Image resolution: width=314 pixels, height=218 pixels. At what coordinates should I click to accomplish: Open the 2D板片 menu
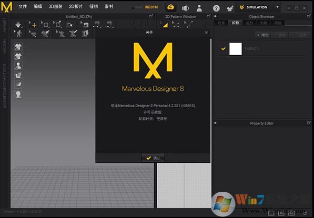76,7
